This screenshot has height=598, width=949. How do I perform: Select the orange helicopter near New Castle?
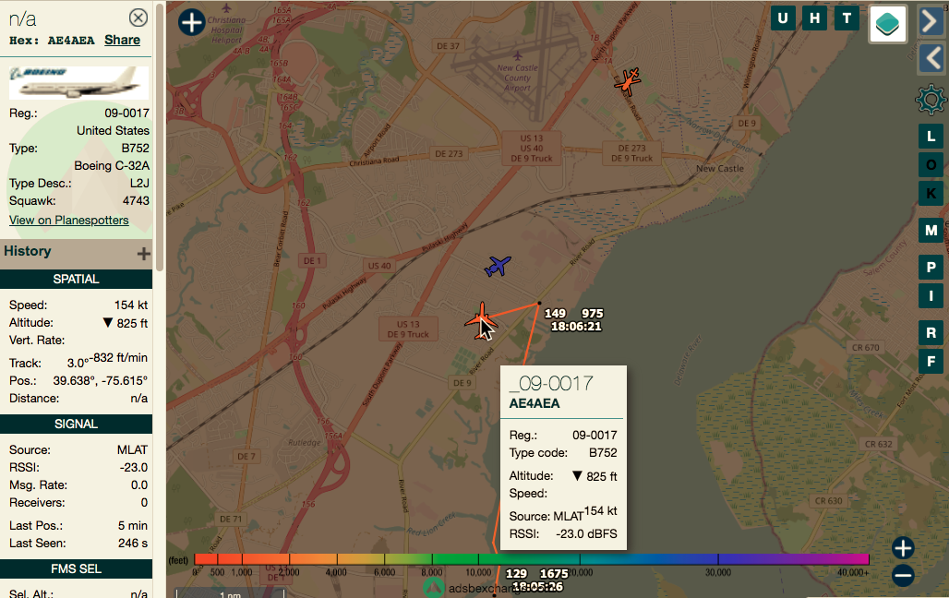(x=629, y=81)
